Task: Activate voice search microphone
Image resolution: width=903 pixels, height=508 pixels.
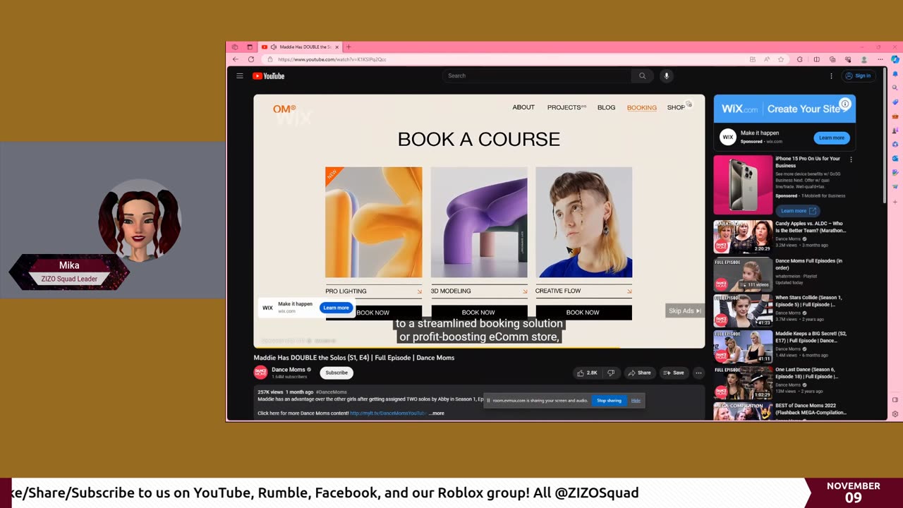Action: point(666,75)
